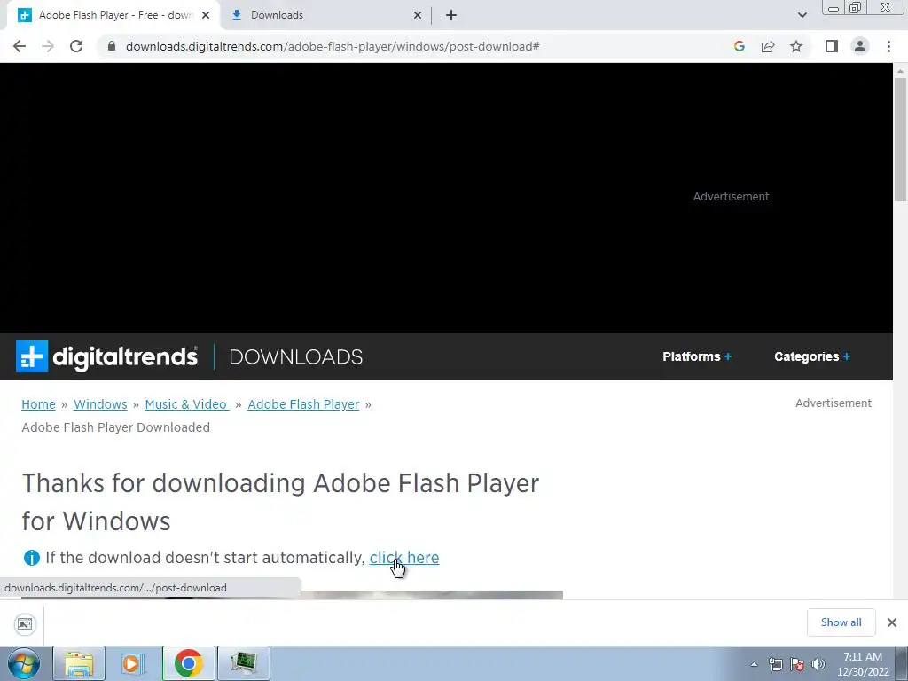This screenshot has height=681, width=908.
Task: Open Windows Media Player from the taskbar
Action: [133, 663]
